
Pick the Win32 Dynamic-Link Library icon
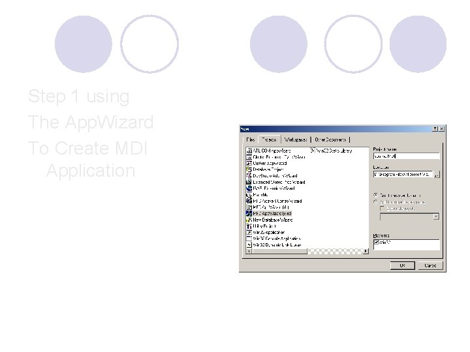pos(249,245)
